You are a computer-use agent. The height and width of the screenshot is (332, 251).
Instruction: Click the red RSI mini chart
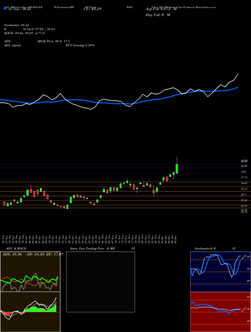click(x=220, y=312)
